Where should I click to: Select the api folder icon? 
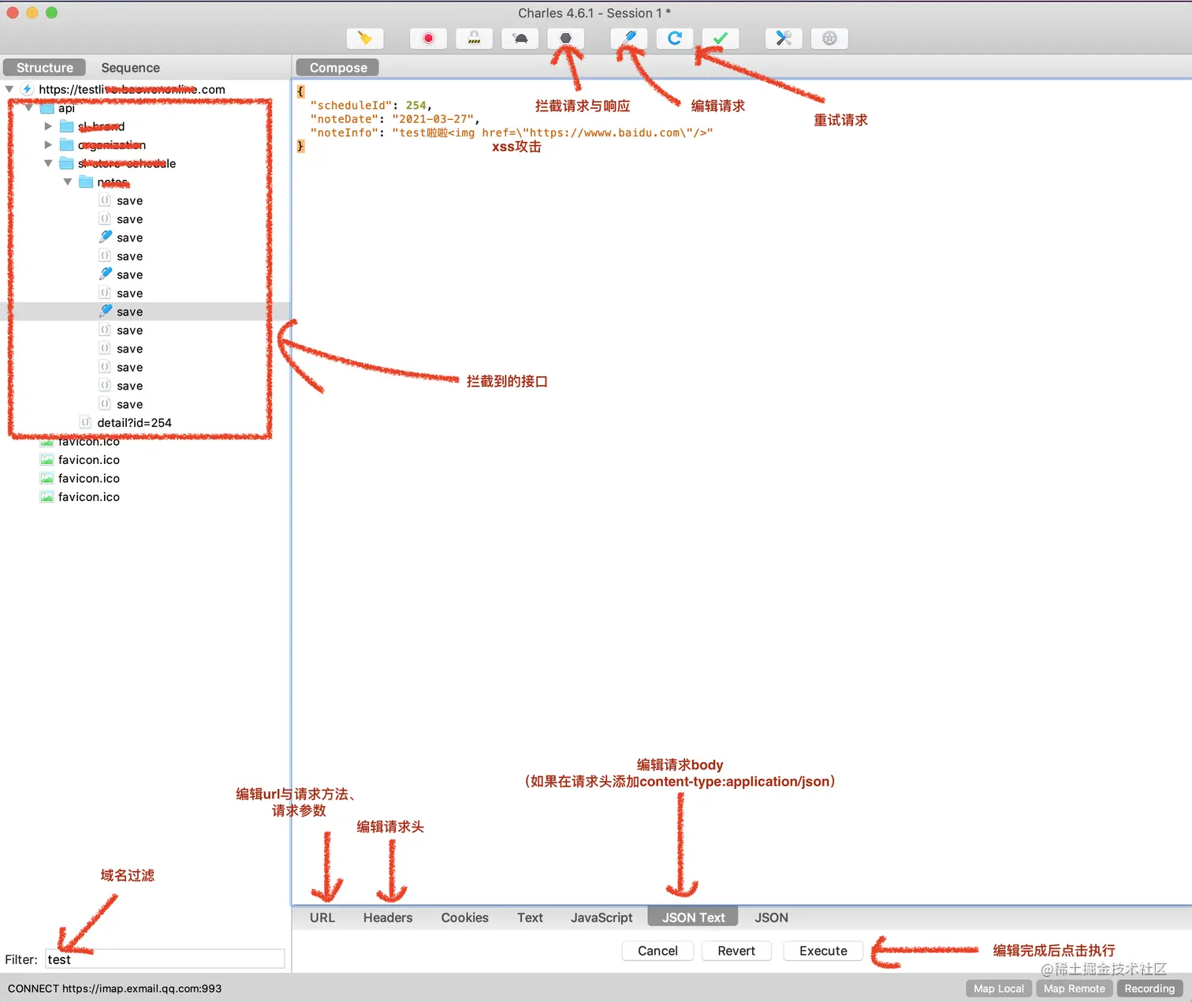(47, 108)
